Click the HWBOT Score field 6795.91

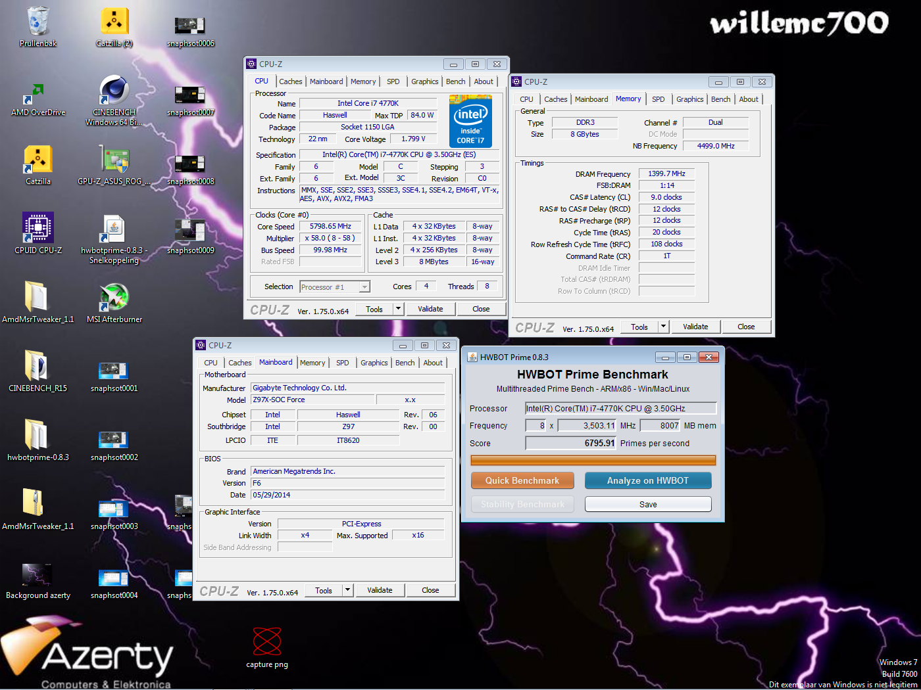pos(571,443)
